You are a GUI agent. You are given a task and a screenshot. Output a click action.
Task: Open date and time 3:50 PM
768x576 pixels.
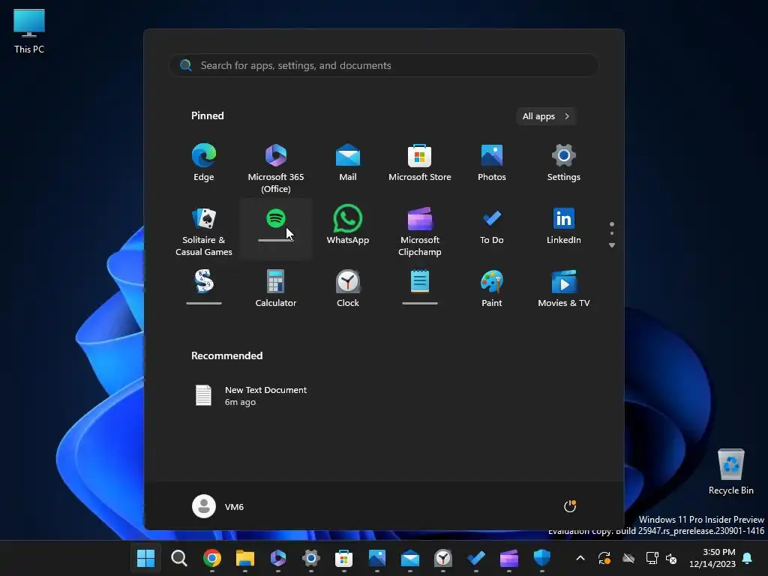pyautogui.click(x=712, y=558)
